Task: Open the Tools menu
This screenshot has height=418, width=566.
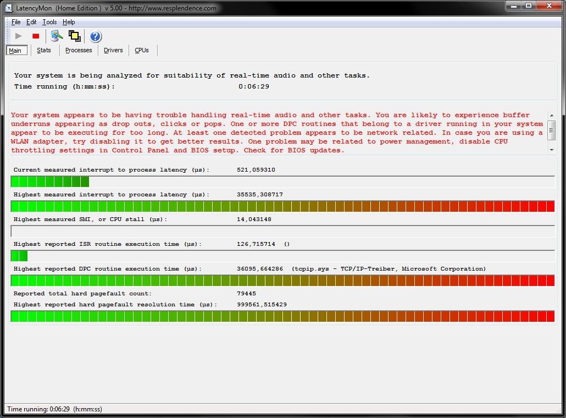Action: pos(49,22)
